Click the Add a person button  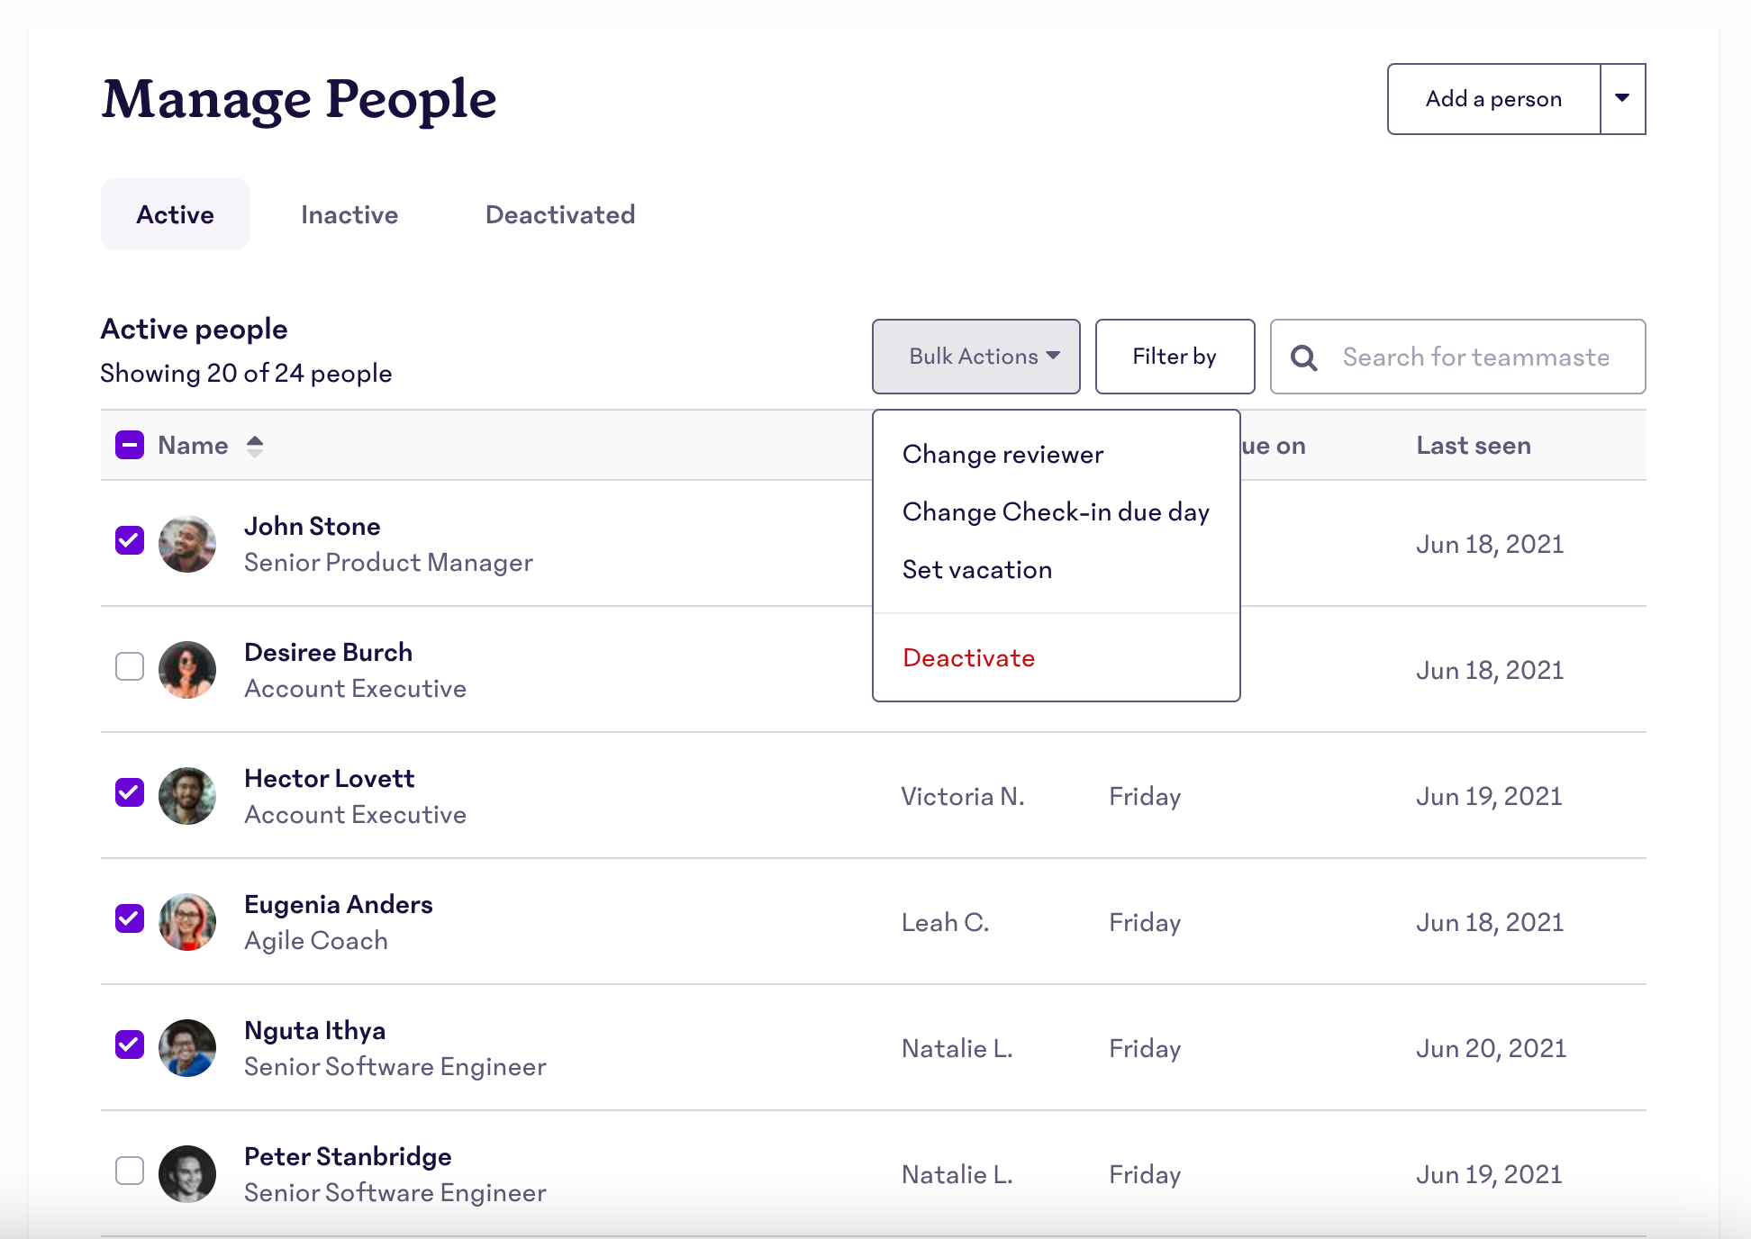tap(1494, 99)
